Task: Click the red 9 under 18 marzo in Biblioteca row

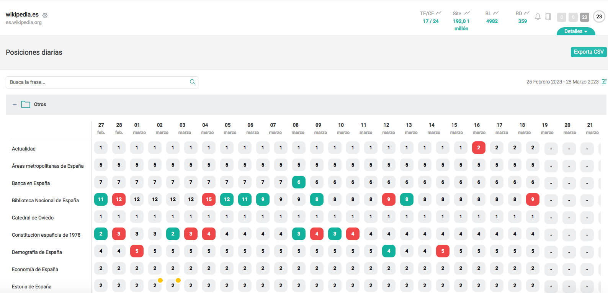Action: 533,199
